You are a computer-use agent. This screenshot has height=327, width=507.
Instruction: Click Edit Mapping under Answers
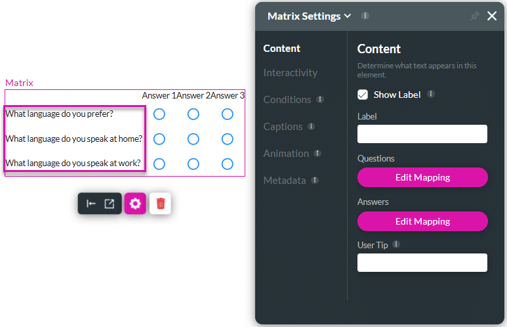(x=422, y=221)
